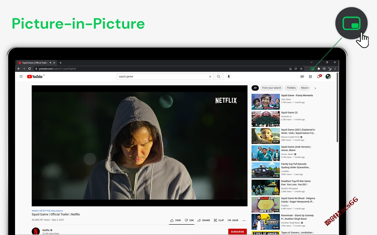Go back with the browser back arrow
Image resolution: width=377 pixels, height=235 pixels.
(19, 69)
